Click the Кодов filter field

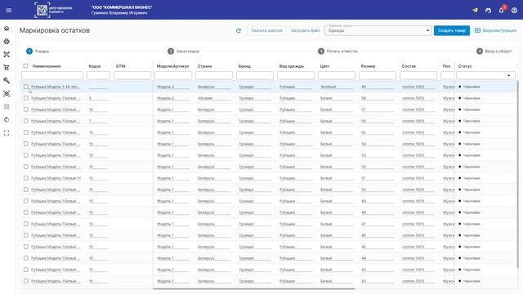coord(98,75)
